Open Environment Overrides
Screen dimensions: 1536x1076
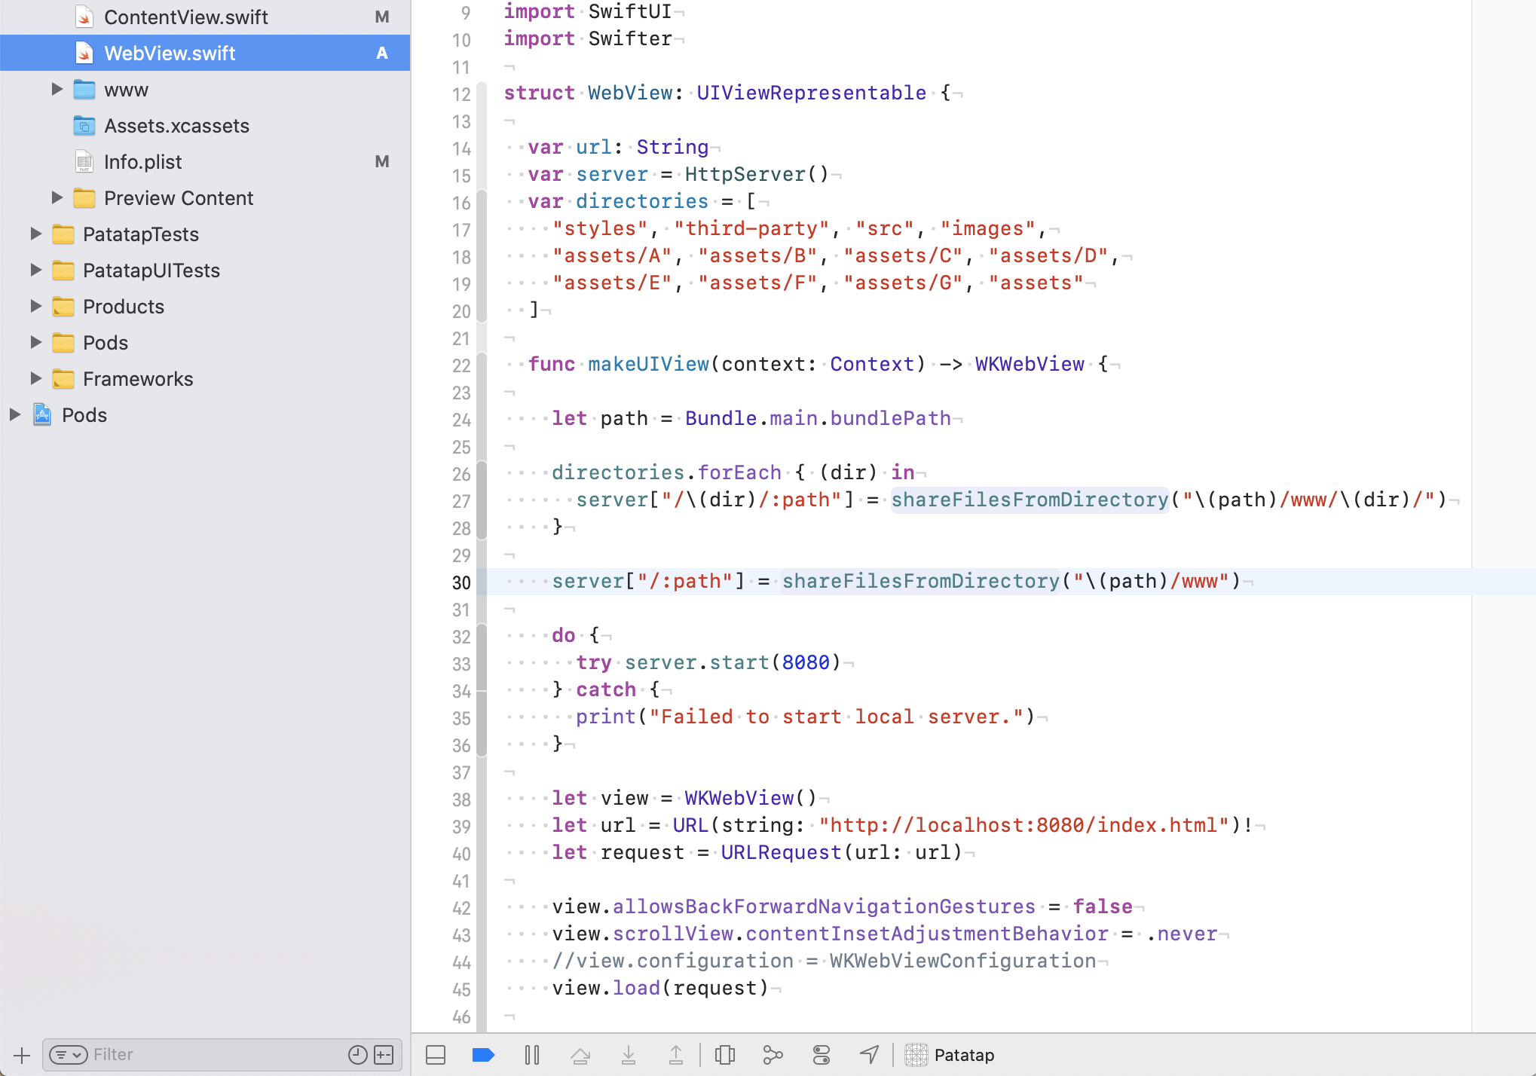(821, 1054)
